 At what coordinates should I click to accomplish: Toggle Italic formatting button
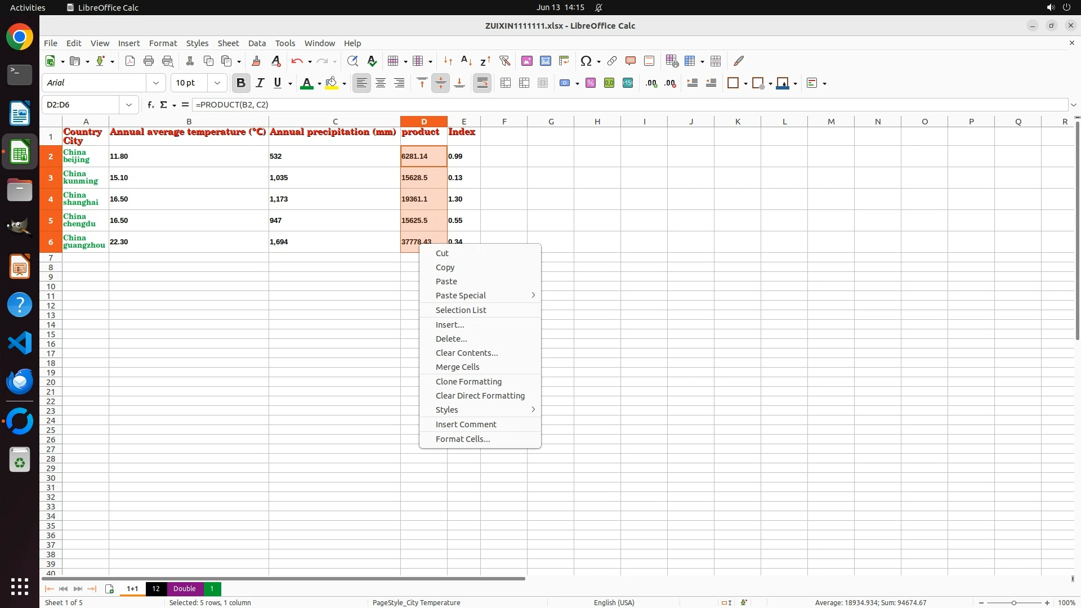click(260, 83)
